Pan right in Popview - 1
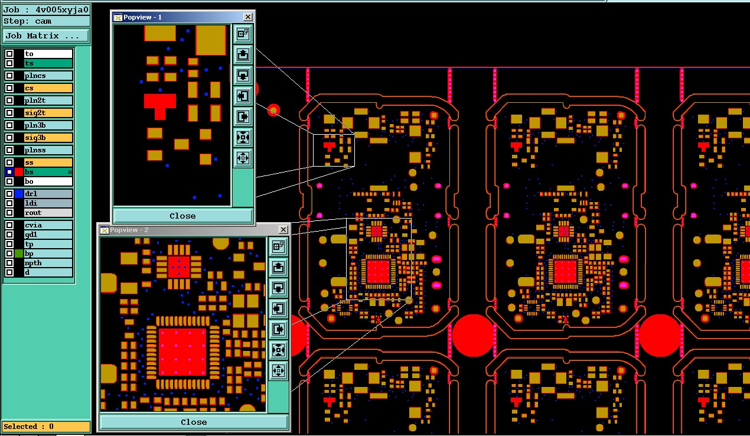Image resolution: width=750 pixels, height=436 pixels. tap(243, 116)
